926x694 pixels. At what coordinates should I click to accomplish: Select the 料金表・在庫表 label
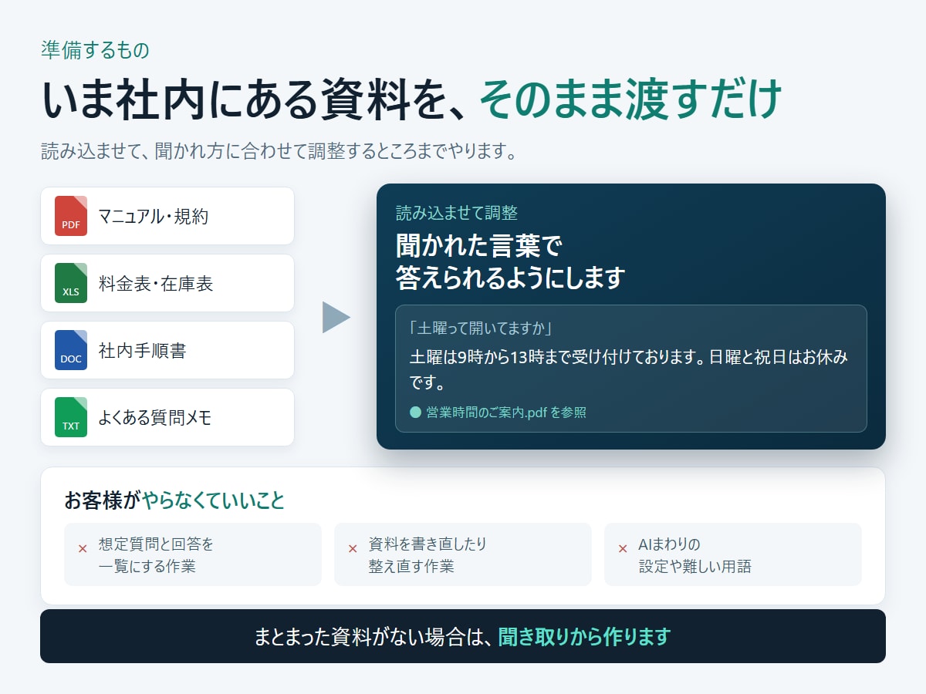pos(155,284)
